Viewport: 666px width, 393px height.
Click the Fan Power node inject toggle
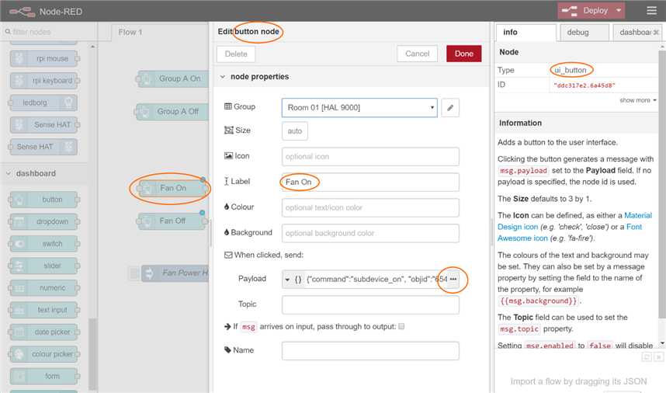pyautogui.click(x=134, y=273)
